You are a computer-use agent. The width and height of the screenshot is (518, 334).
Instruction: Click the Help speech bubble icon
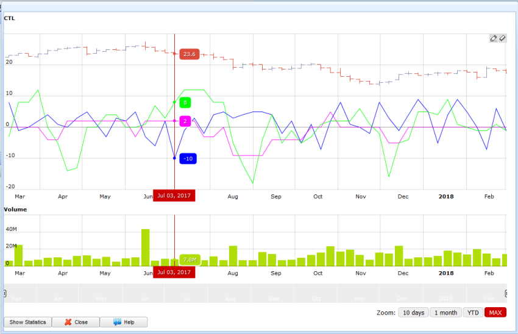(117, 322)
